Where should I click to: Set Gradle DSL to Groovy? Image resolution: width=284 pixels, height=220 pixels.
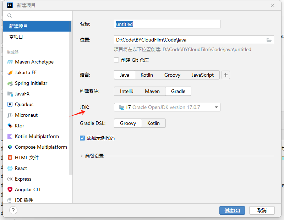coord(128,123)
